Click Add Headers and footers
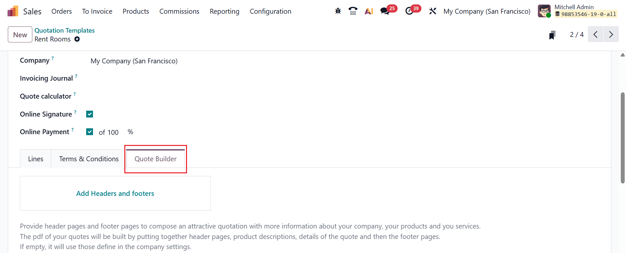The width and height of the screenshot is (626, 253). click(x=115, y=193)
